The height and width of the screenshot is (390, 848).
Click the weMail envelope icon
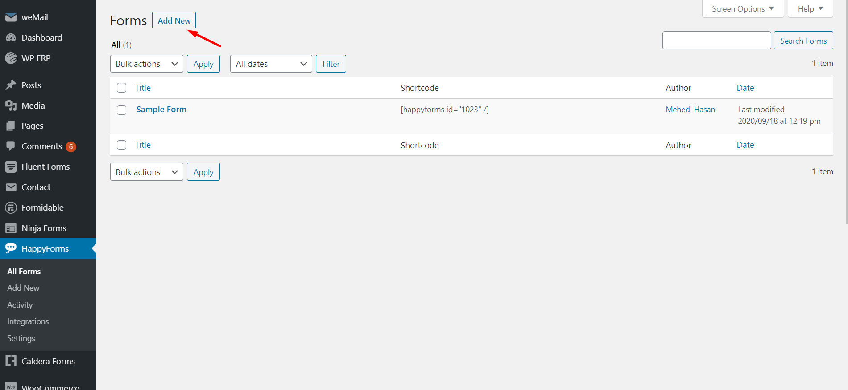click(11, 17)
